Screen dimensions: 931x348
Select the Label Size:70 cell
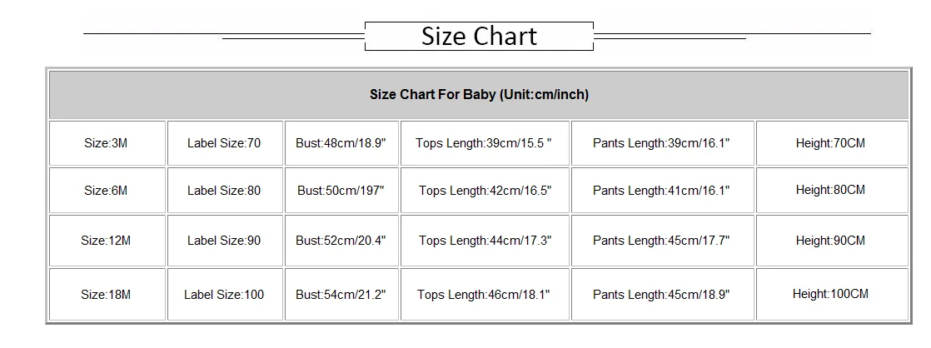[x=225, y=143]
